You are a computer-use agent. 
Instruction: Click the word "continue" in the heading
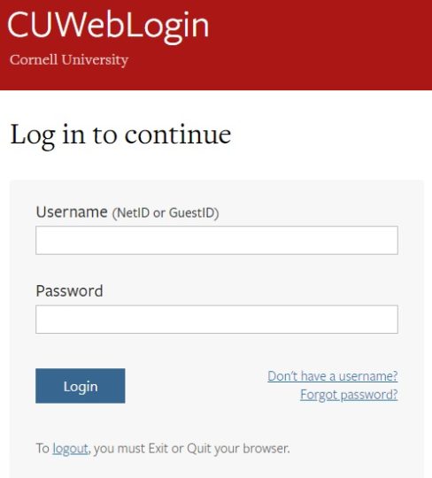pos(178,135)
